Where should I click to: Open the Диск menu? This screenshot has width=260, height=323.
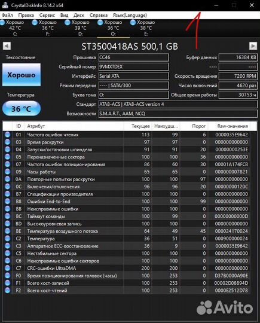coord(79,15)
